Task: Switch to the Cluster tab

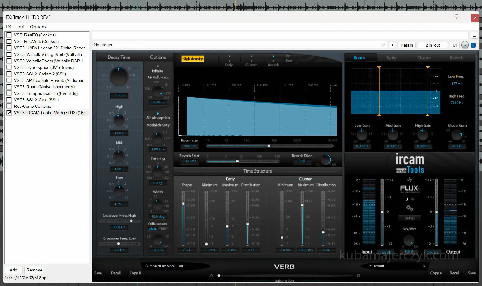Action: click(424, 58)
